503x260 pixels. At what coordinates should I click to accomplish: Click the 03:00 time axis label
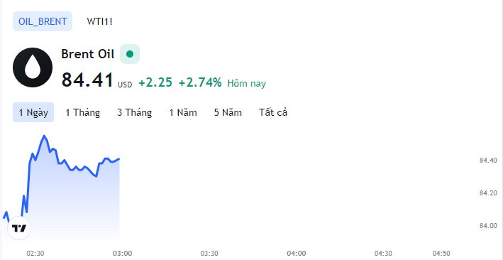[122, 253]
